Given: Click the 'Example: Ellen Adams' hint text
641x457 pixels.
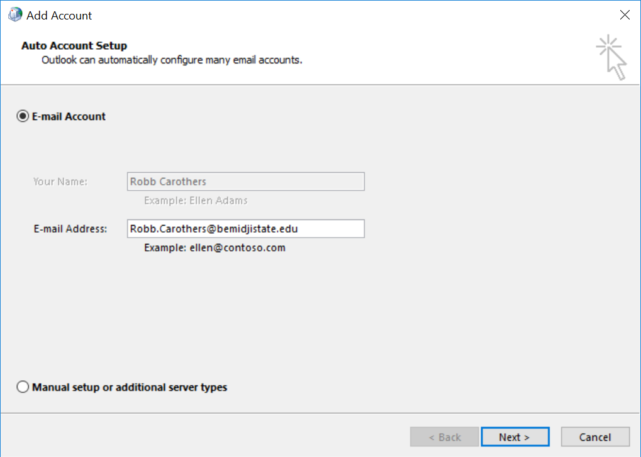Looking at the screenshot, I should (196, 201).
